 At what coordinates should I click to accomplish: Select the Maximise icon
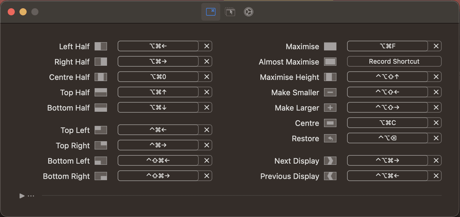pyautogui.click(x=330, y=46)
